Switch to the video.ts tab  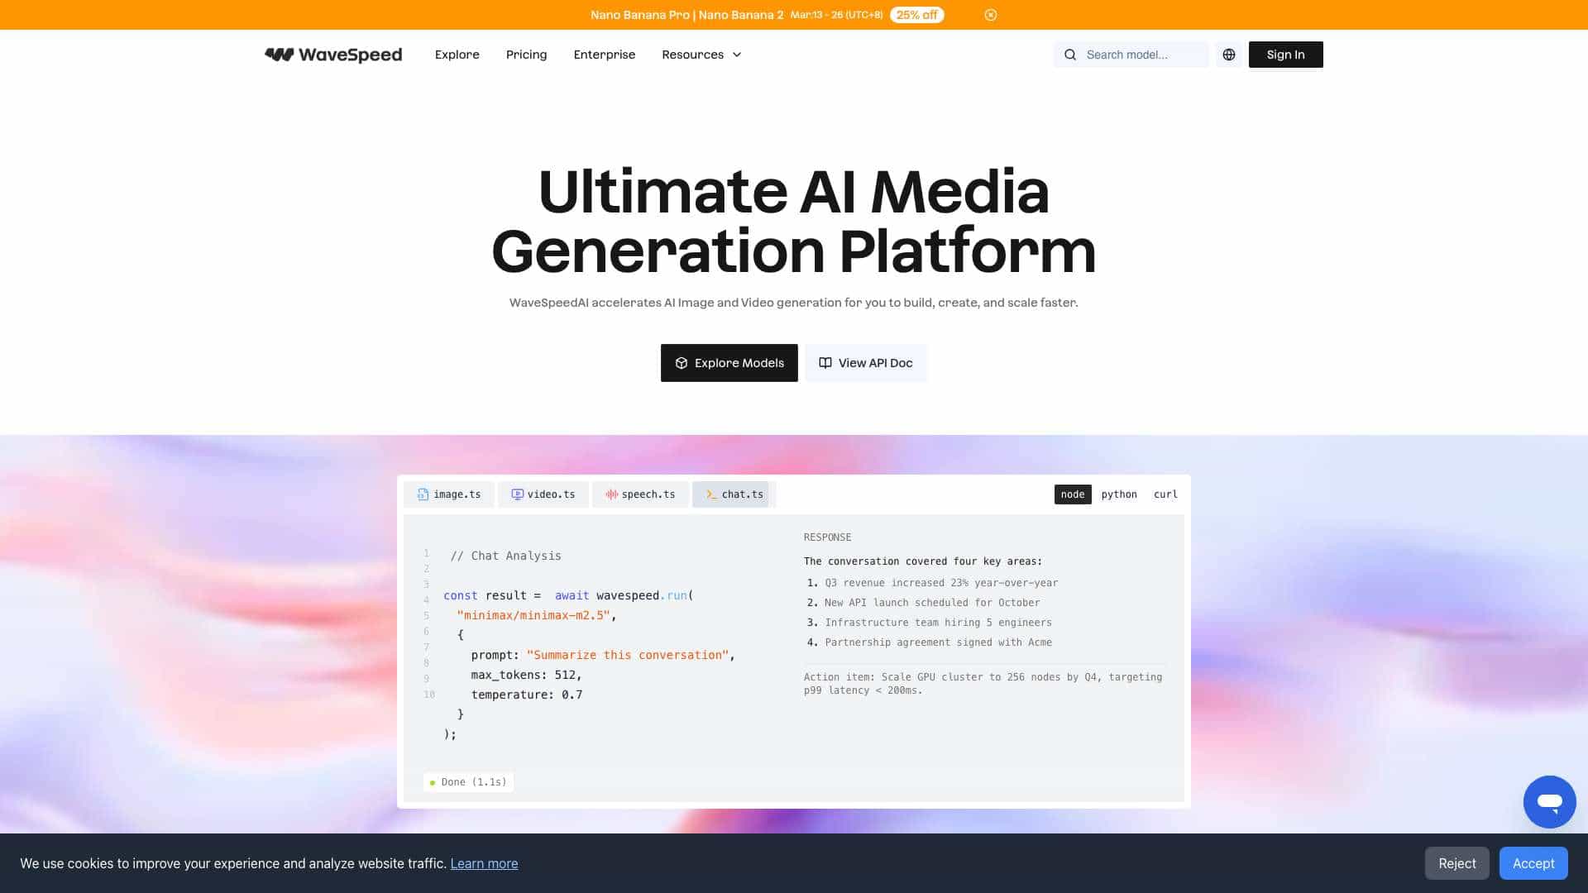coord(543,494)
